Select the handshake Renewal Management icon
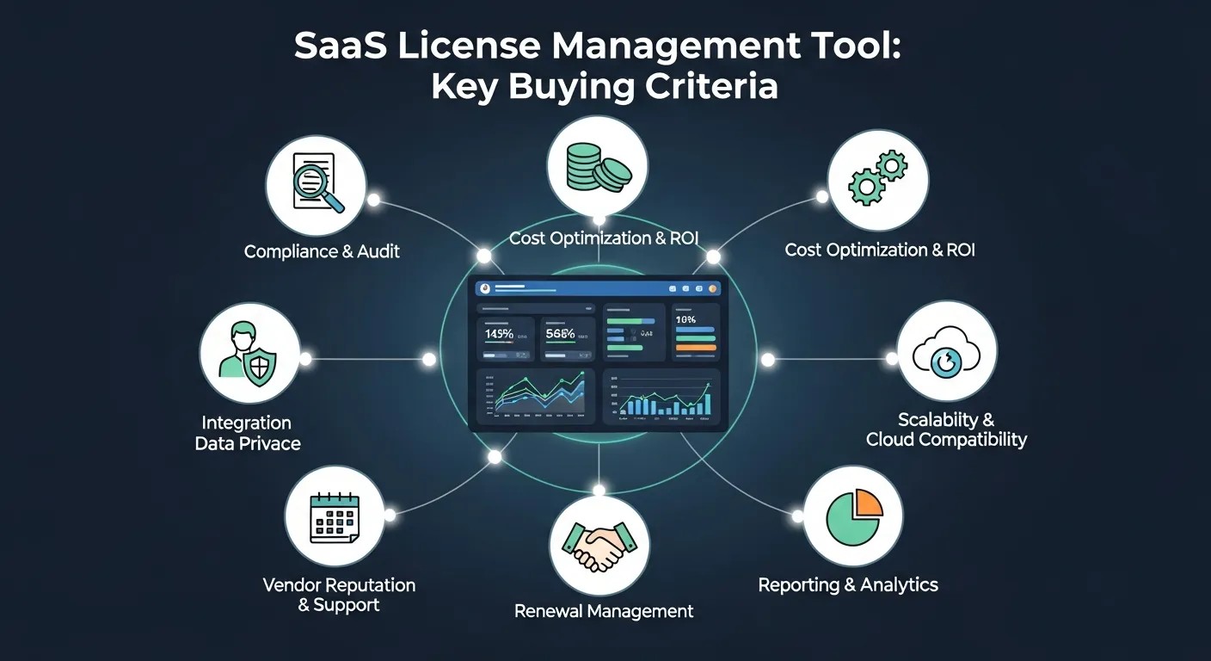Image resolution: width=1211 pixels, height=661 pixels. (x=599, y=546)
